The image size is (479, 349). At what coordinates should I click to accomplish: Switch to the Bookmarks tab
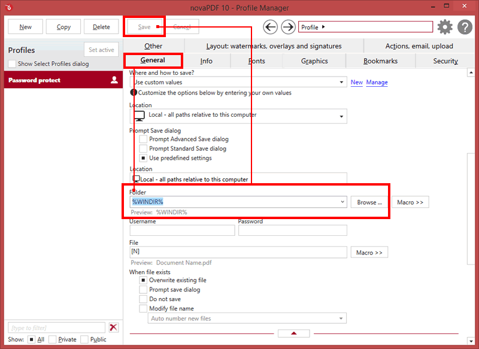pos(380,61)
